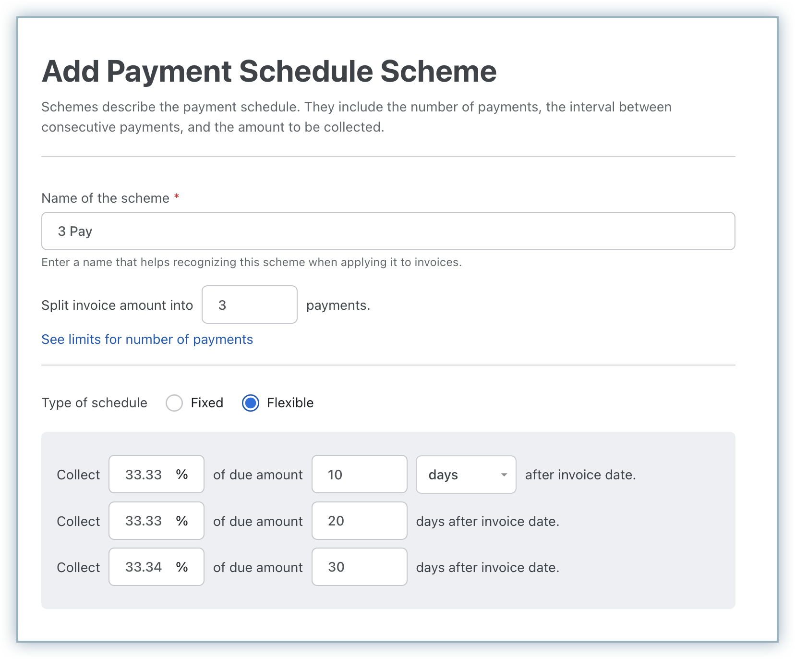This screenshot has height=659, width=795.
Task: Select the Flexible schedule type radio button
Action: click(251, 403)
